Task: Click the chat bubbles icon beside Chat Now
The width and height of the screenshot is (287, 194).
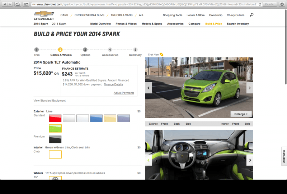Action: coord(161,55)
